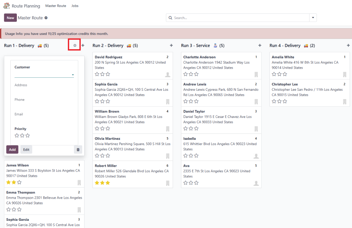This screenshot has width=352, height=228.
Task: Open the Jobs menu
Action: pyautogui.click(x=75, y=6)
